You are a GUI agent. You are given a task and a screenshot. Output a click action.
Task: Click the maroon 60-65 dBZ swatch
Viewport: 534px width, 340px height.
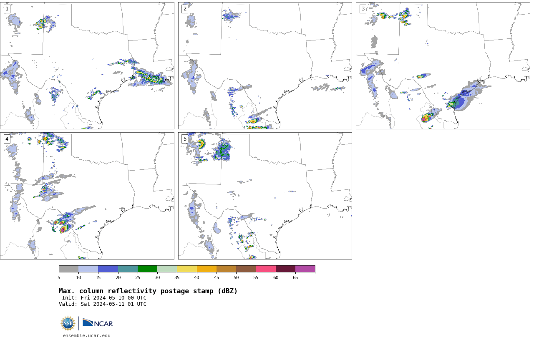coord(285,269)
